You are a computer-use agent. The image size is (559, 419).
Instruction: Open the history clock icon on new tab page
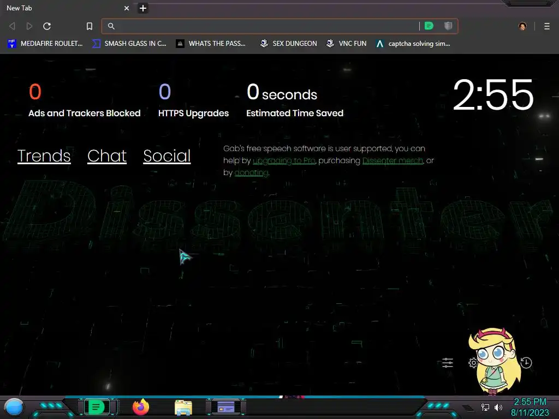pos(526,363)
